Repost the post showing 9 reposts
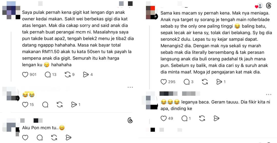Image resolution: width=277 pixels, height=143 pixels. pos(67,75)
